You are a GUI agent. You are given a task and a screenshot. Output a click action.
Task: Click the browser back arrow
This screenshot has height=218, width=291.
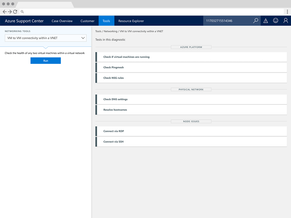tap(5, 12)
